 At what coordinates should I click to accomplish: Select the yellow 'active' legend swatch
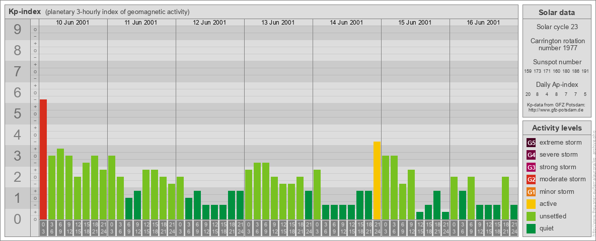point(531,204)
